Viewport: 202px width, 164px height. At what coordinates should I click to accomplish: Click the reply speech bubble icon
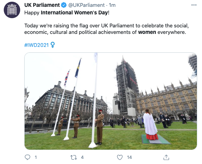(27, 157)
